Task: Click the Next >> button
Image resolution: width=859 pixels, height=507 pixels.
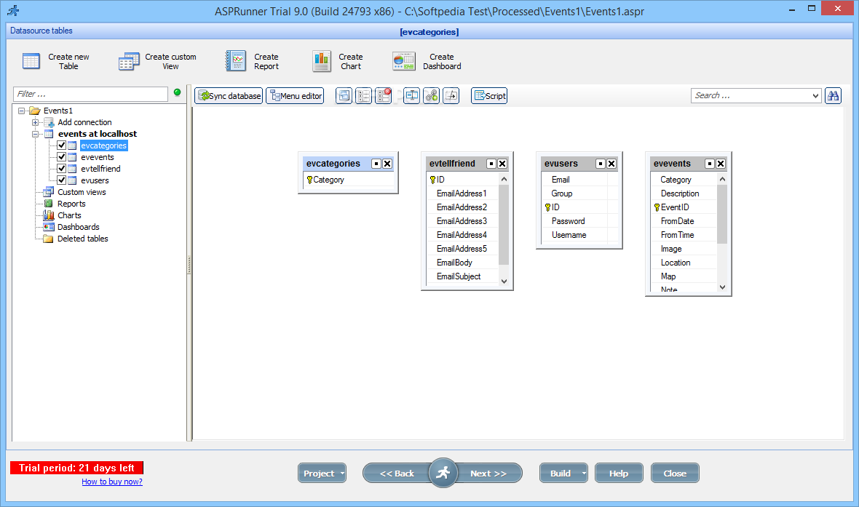Action: (488, 473)
